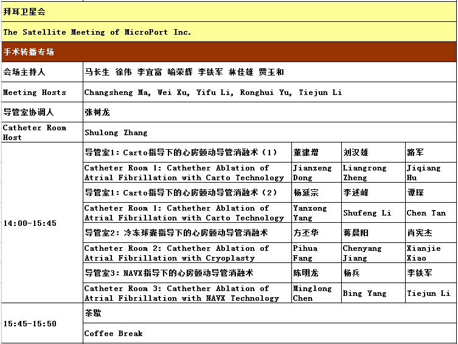Click the '15:45-15:50' time cell
This screenshot has width=458, height=344.
(x=43, y=323)
